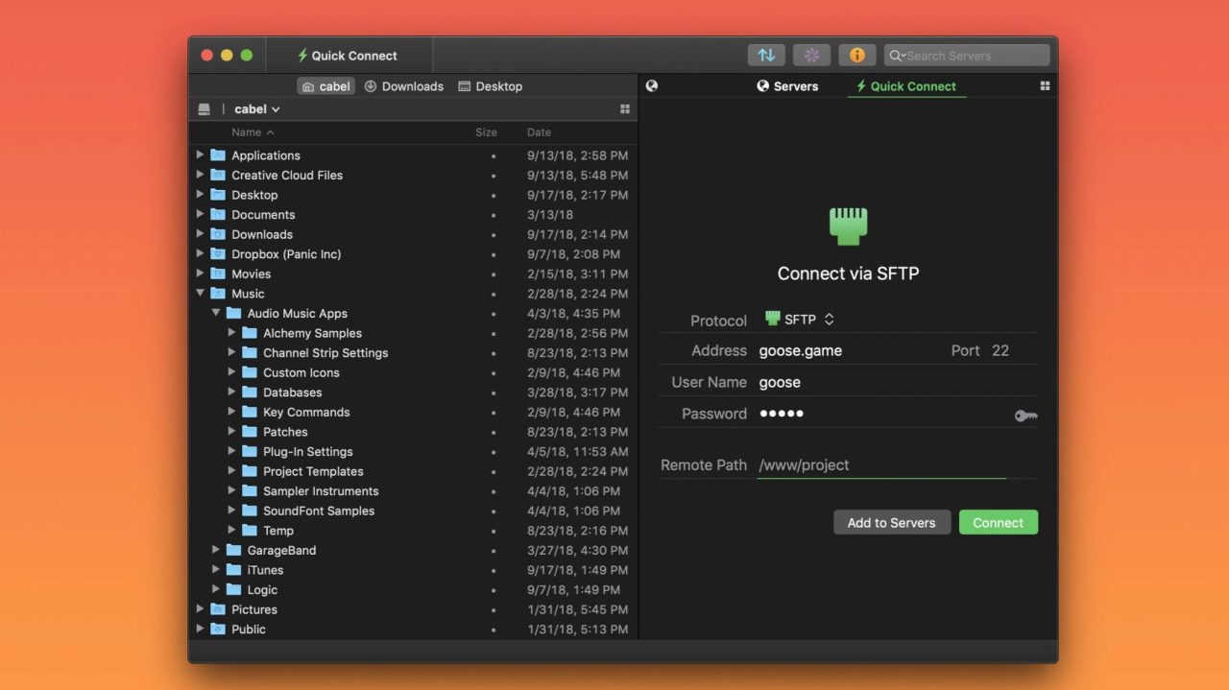Reveal the password using the key icon
1229x690 pixels.
point(1025,415)
